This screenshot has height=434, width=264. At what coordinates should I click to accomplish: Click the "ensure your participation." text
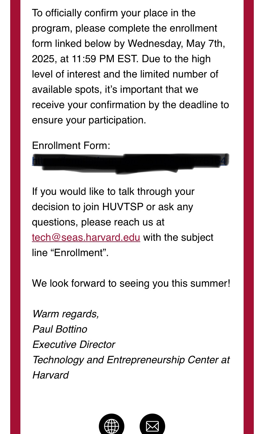pos(89,120)
